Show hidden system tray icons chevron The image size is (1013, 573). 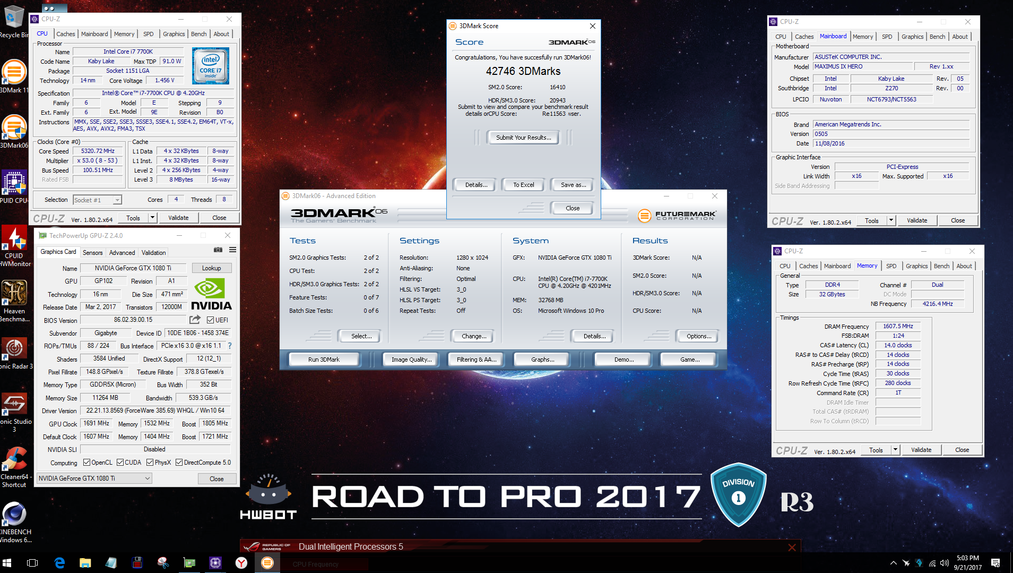pos(893,563)
